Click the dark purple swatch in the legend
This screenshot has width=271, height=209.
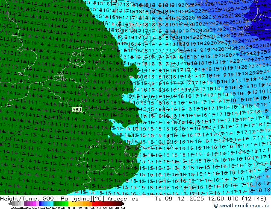pyautogui.click(x=25, y=204)
